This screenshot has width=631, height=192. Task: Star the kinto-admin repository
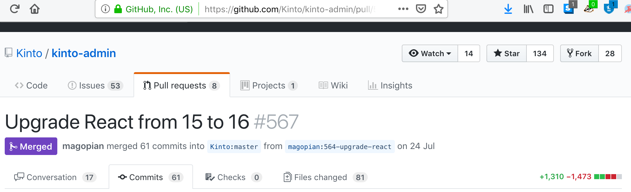507,53
